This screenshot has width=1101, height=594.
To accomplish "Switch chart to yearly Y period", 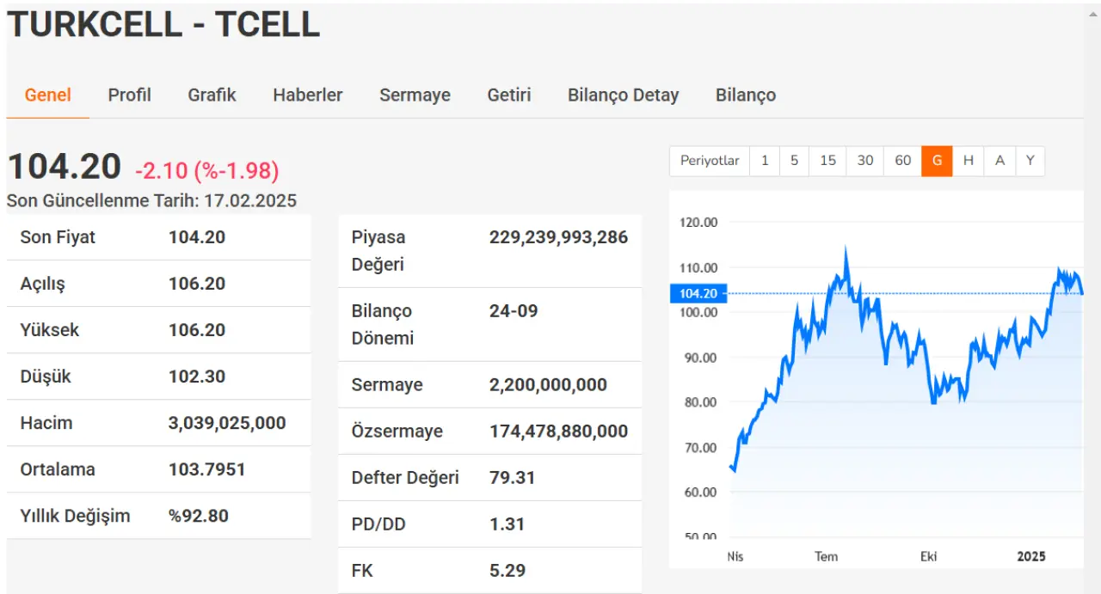I will (1030, 161).
